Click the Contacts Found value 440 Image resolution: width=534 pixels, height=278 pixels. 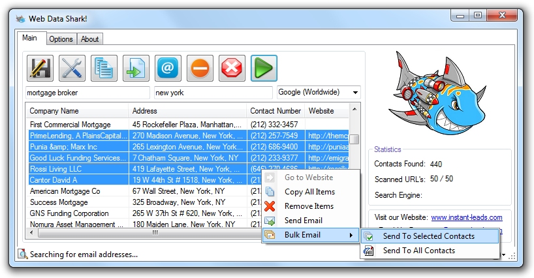pos(436,164)
